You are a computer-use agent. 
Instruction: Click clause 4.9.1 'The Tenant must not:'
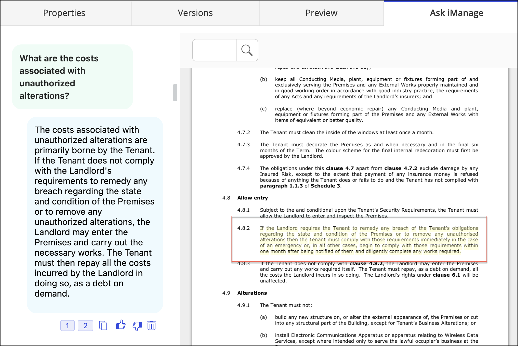(286, 305)
